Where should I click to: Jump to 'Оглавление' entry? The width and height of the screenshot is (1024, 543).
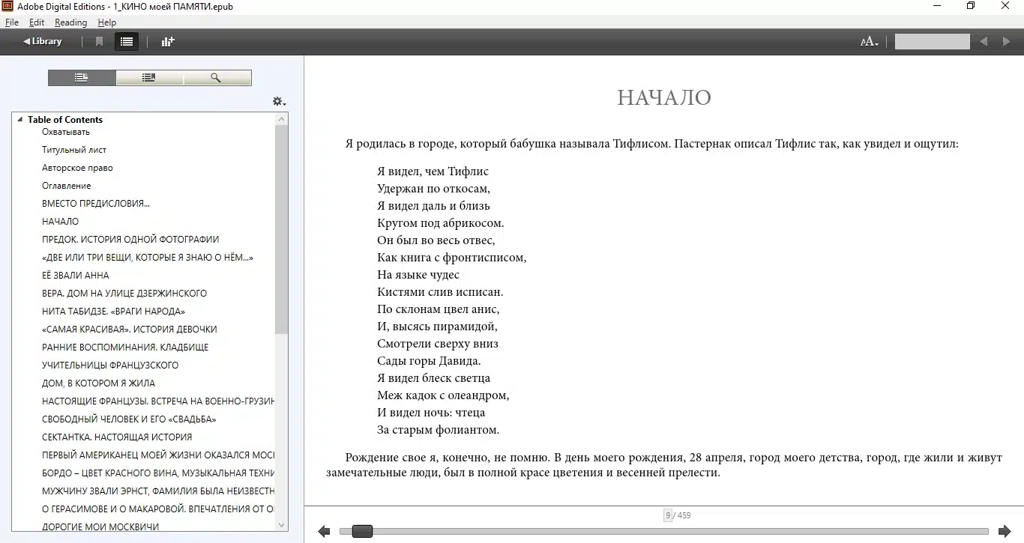[x=67, y=186]
